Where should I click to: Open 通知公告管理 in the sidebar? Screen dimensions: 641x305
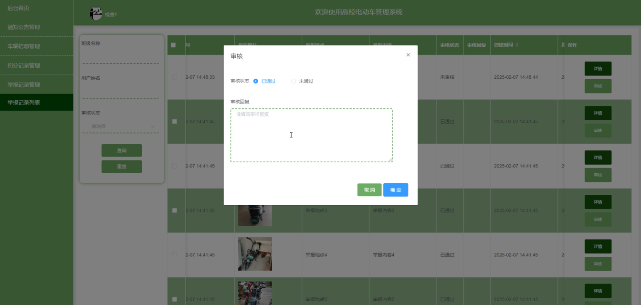pos(37,27)
